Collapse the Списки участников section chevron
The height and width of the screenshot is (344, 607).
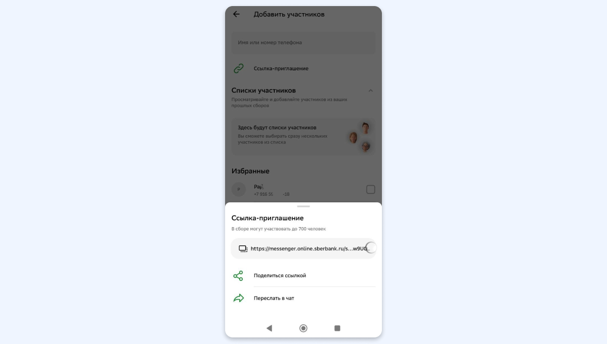[x=371, y=91]
